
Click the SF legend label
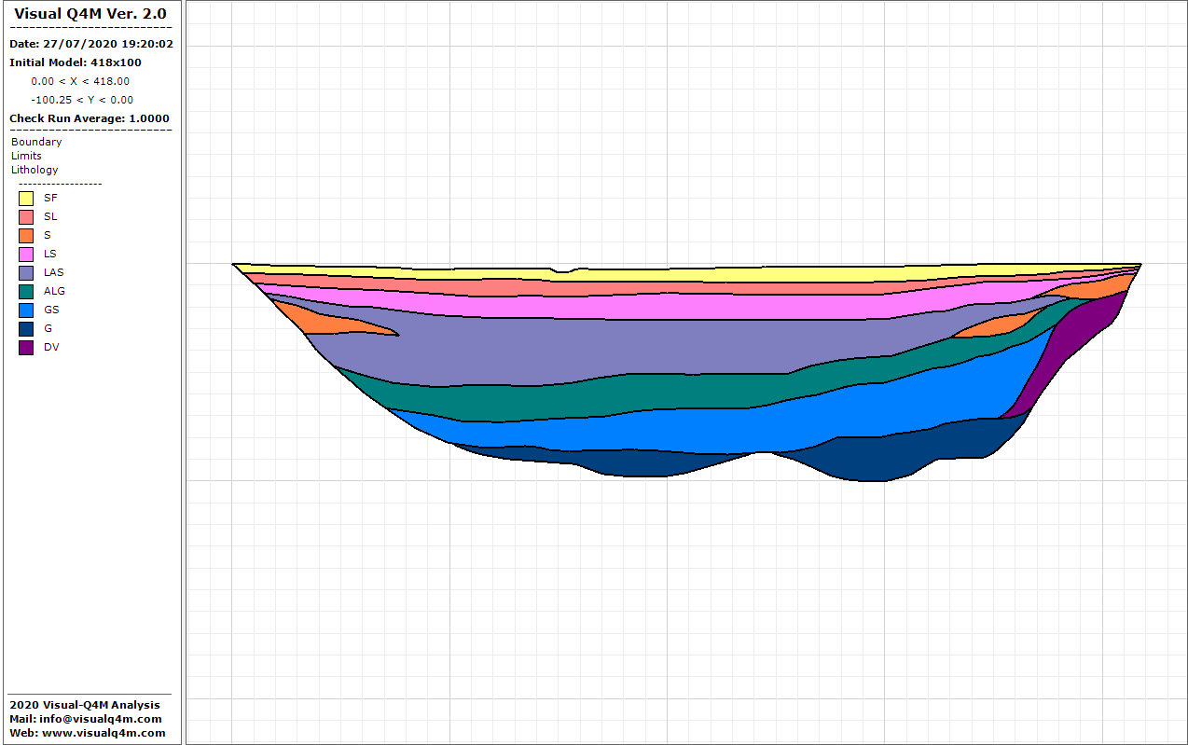point(50,198)
